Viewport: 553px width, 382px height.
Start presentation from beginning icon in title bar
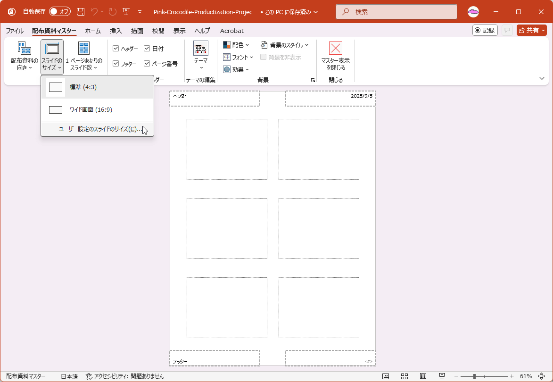coord(126,12)
